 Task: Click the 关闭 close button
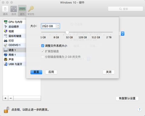point(109,72)
